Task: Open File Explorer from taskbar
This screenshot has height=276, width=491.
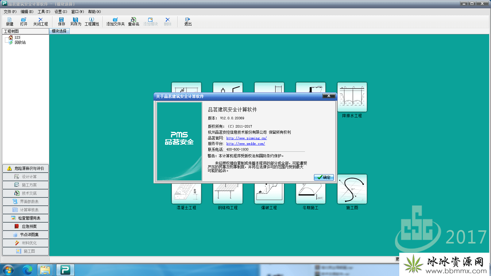Action: (45, 270)
